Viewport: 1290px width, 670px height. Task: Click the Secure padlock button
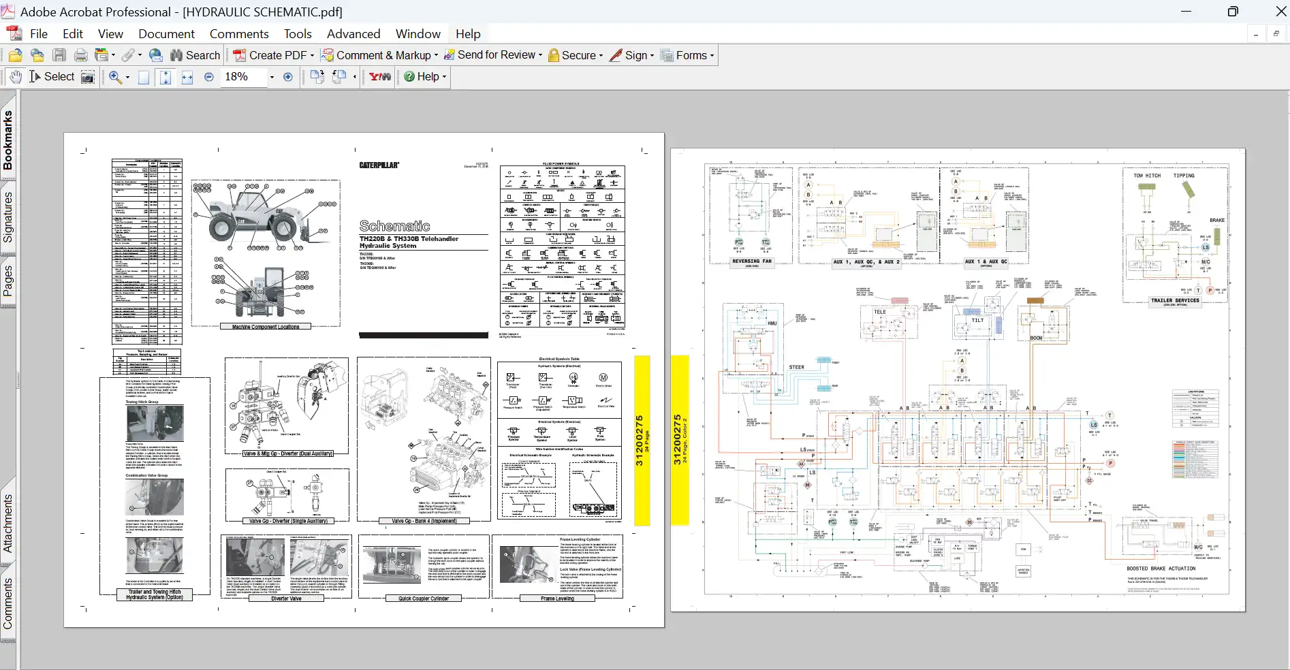point(572,56)
